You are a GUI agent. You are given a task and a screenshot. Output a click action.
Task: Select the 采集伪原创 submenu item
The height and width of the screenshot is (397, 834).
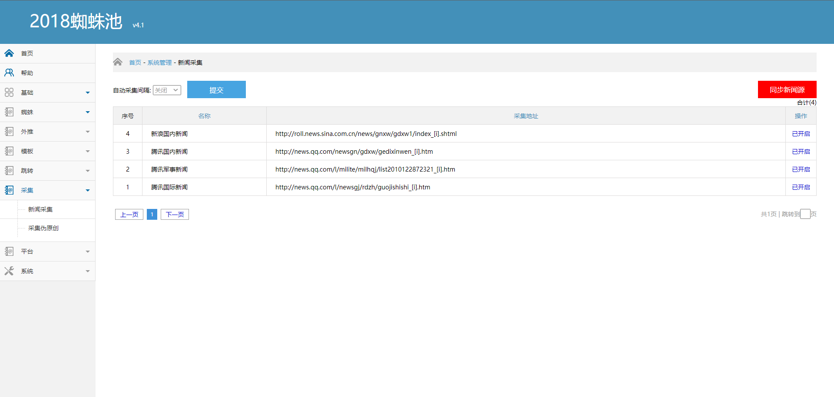pyautogui.click(x=43, y=228)
